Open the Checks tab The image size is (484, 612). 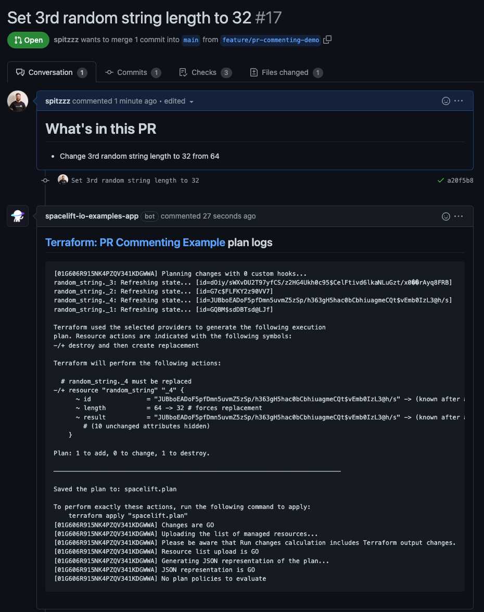[x=205, y=72]
